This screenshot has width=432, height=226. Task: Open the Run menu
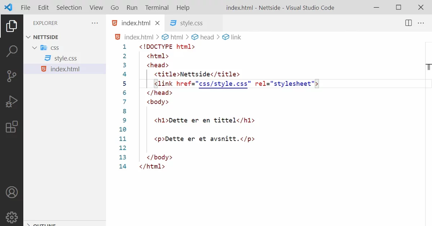[132, 8]
